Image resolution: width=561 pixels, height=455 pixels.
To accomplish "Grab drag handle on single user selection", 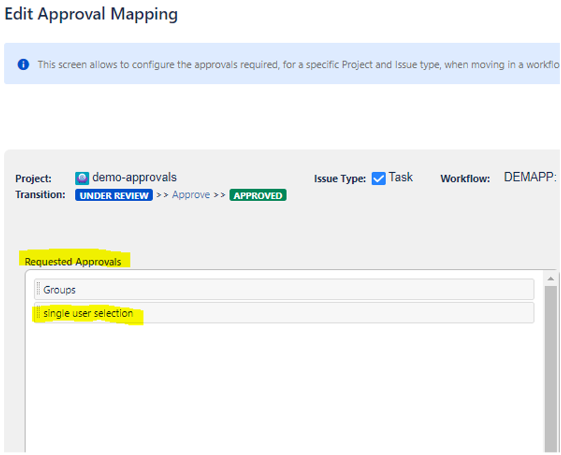I will [x=38, y=313].
